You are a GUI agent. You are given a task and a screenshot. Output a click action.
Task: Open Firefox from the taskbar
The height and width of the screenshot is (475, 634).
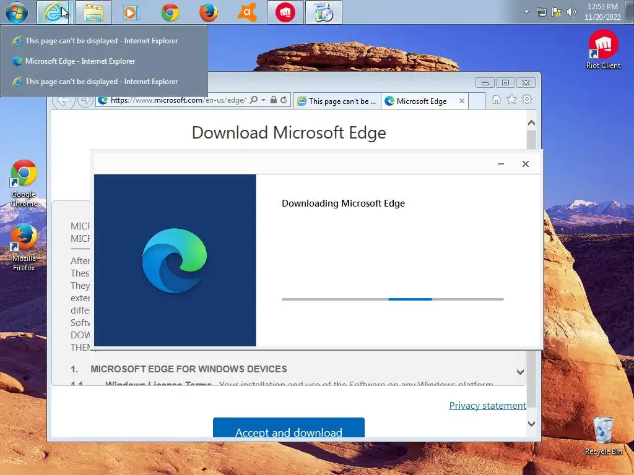[209, 12]
